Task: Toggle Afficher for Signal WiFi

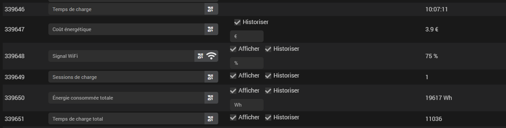Action: 233,49
